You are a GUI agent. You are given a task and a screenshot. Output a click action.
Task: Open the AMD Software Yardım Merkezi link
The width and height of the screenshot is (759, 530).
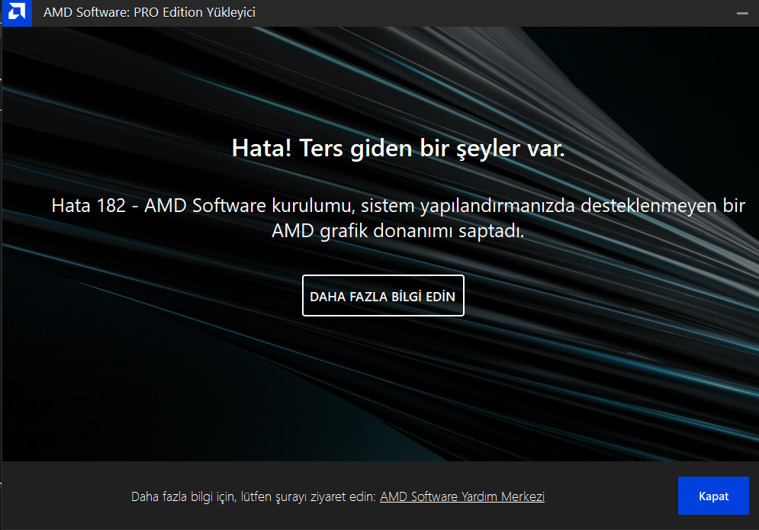[462, 496]
